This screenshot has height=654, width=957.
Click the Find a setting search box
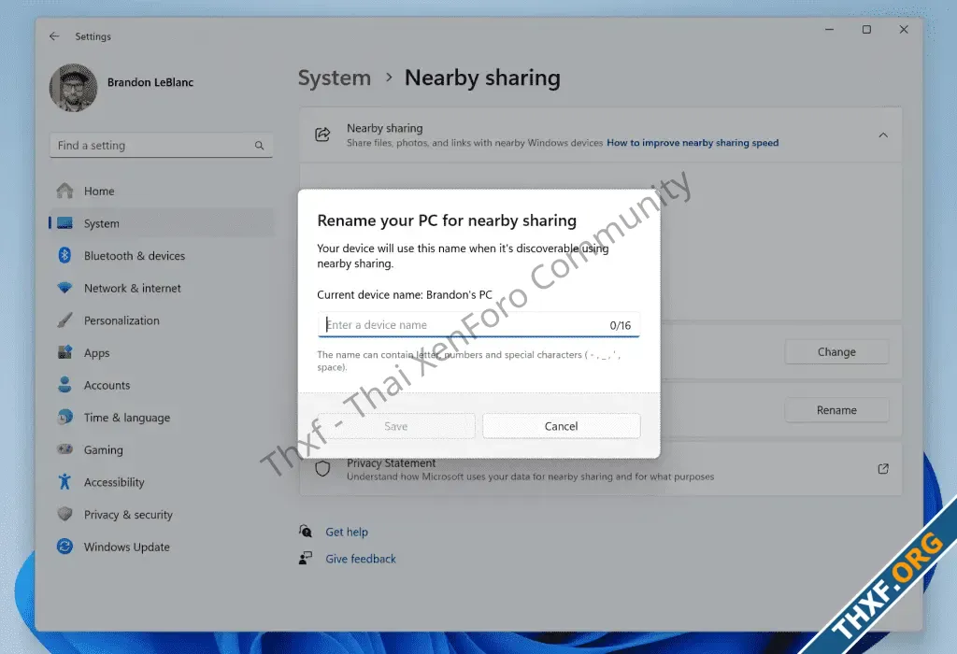pos(161,145)
